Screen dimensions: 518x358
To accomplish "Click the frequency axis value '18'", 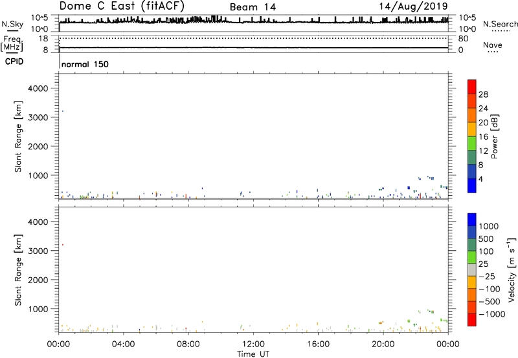I will coord(43,39).
